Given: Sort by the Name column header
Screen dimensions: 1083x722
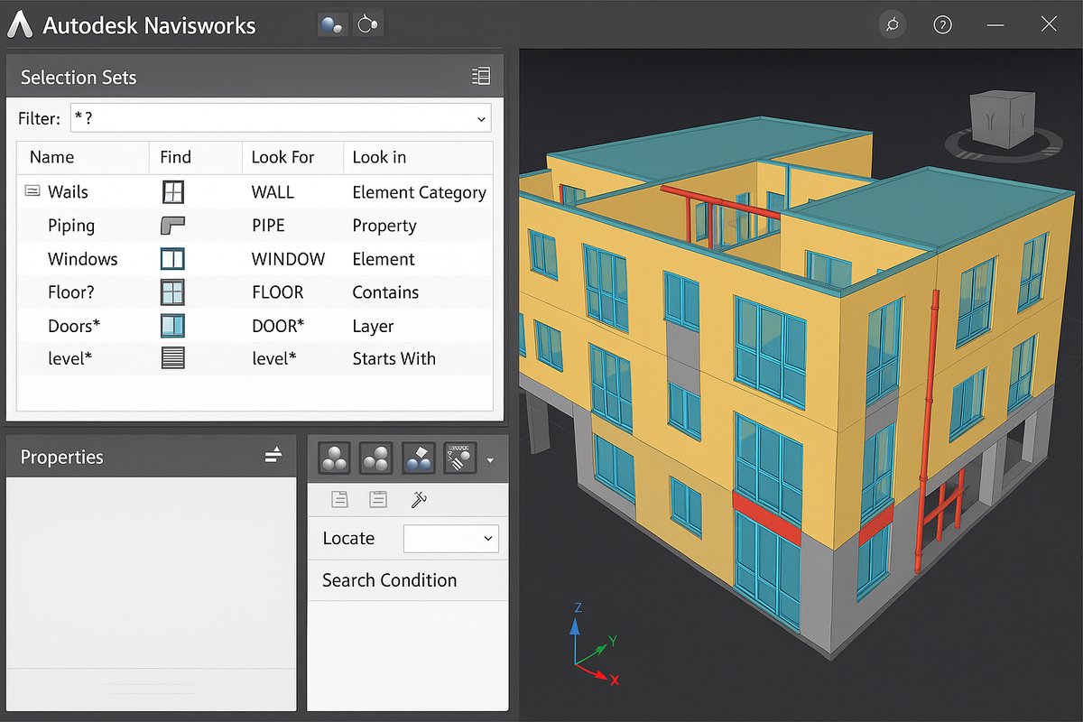Looking at the screenshot, I should point(51,157).
